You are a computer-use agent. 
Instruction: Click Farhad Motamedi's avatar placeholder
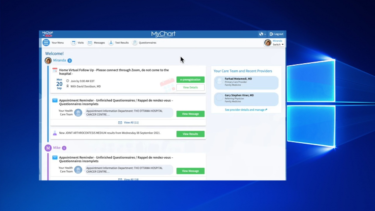(219, 81)
